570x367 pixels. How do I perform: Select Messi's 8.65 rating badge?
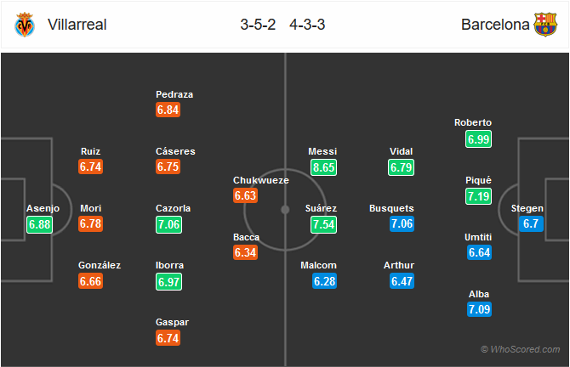point(324,167)
